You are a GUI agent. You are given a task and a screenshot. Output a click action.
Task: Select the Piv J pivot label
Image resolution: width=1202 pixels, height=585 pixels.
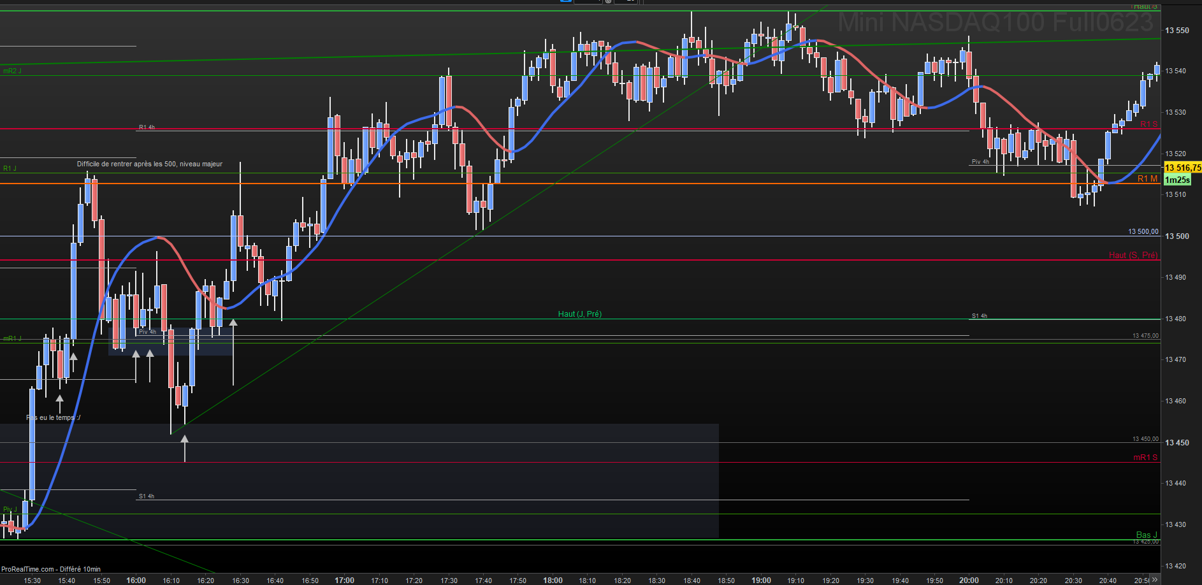(x=10, y=509)
